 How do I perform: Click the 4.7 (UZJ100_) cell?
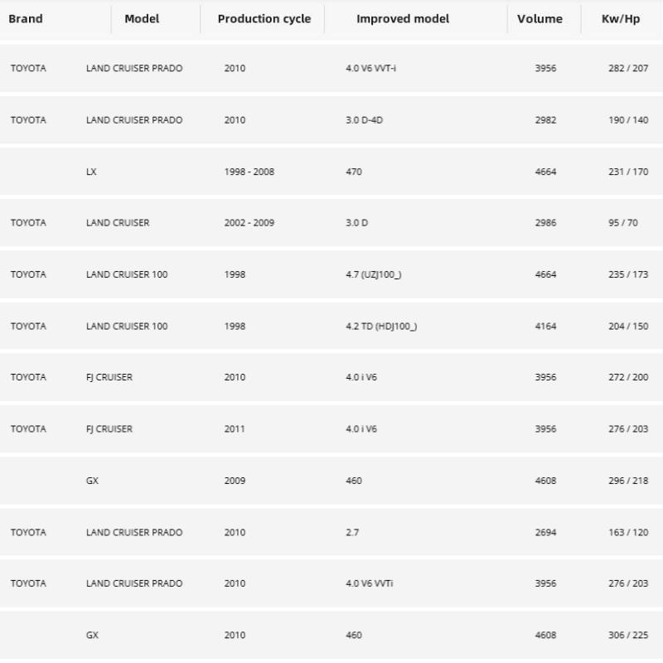click(x=373, y=274)
